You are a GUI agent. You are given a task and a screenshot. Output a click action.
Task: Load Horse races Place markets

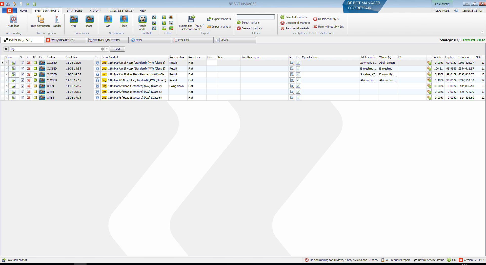pos(89,21)
